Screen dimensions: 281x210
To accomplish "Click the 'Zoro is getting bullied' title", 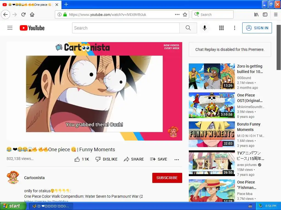I will coord(250,69).
